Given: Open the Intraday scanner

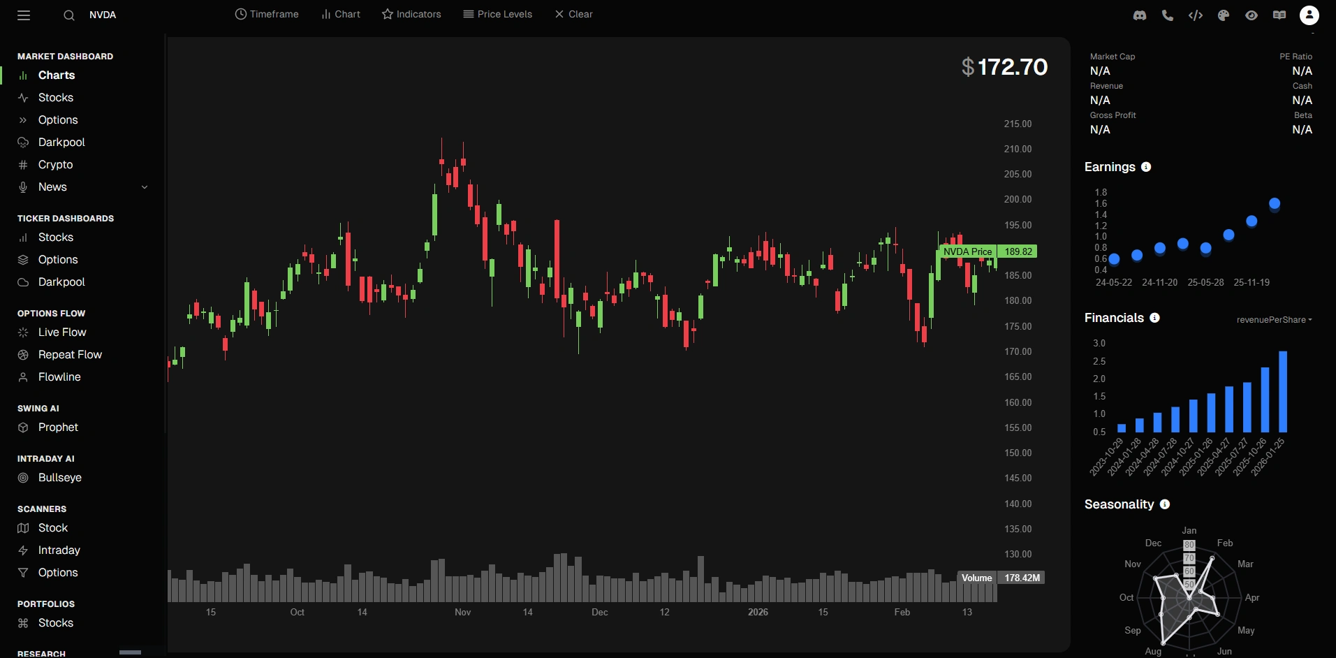Looking at the screenshot, I should (59, 550).
